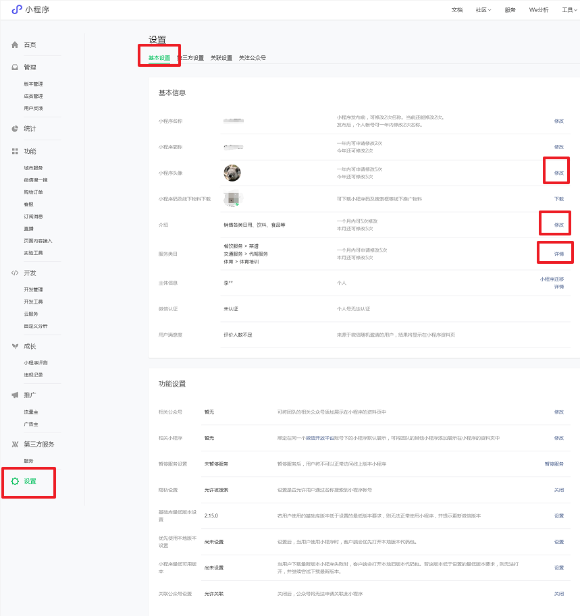Click 关闭 in the 隐私设置 row
580x616 pixels.
(x=559, y=490)
